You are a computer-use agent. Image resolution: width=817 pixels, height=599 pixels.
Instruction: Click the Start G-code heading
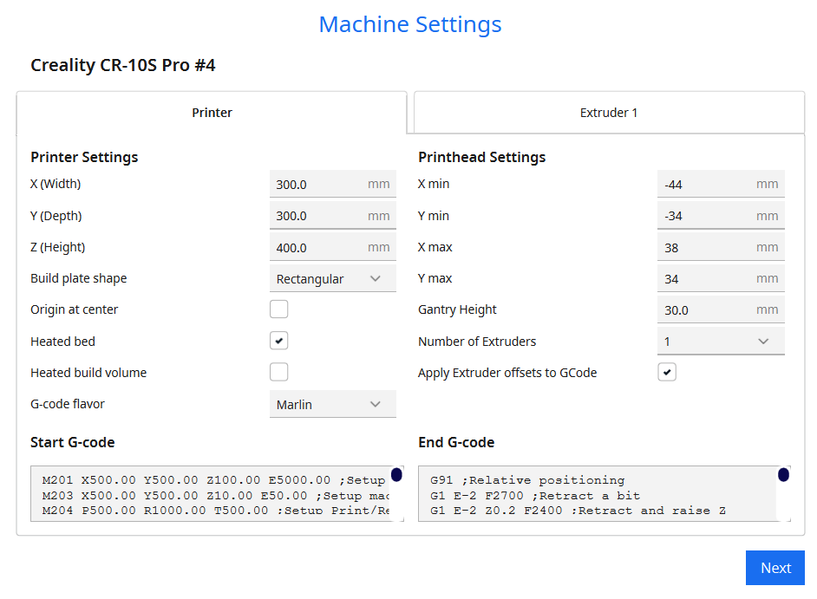[x=73, y=442]
